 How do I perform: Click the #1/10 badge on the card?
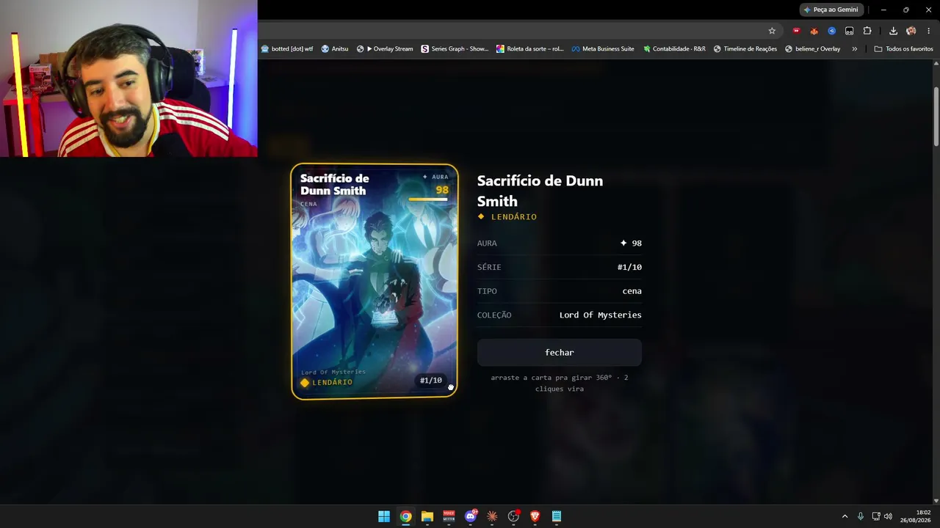point(431,381)
